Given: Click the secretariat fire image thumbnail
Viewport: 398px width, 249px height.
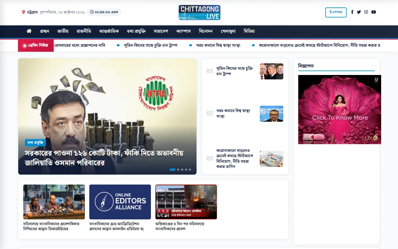Looking at the screenshot, I should pos(186,202).
